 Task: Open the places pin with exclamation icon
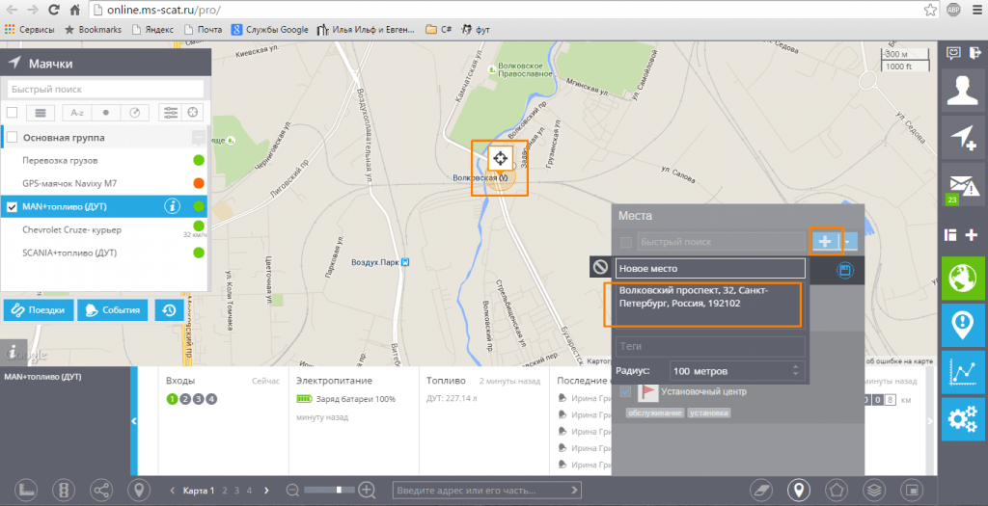click(x=962, y=326)
